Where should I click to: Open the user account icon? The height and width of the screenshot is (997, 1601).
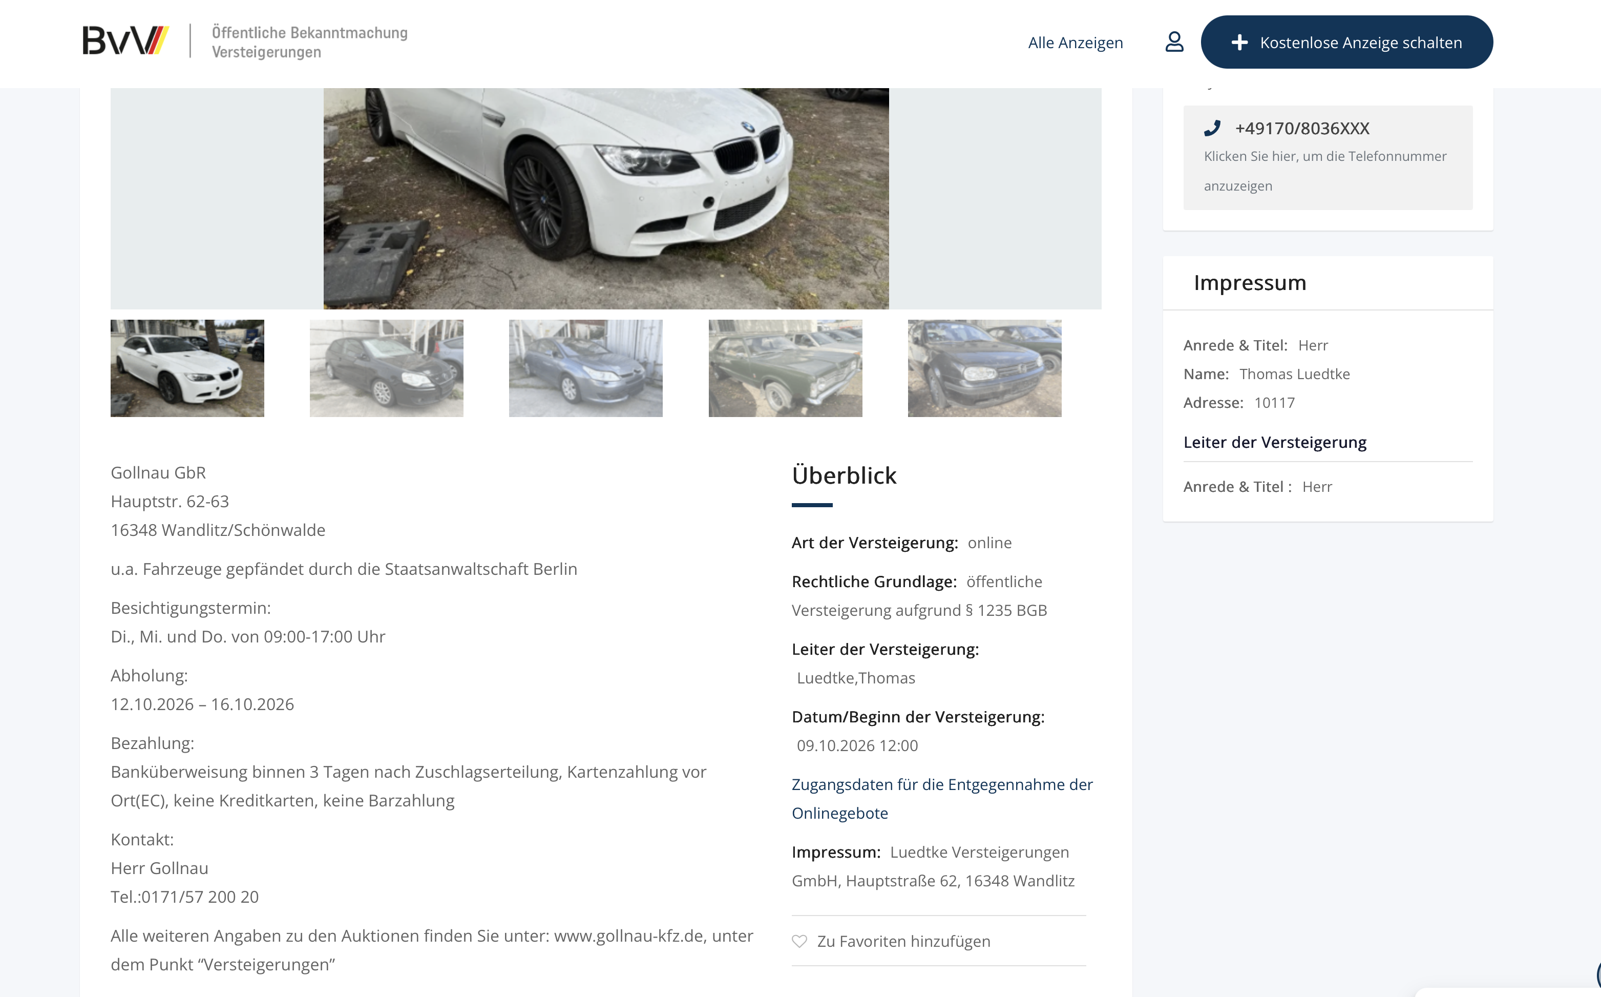(1174, 42)
